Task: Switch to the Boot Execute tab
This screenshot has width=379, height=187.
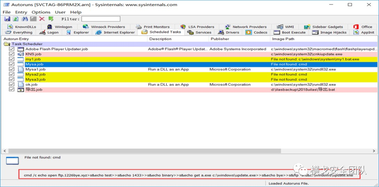Action: point(290,32)
